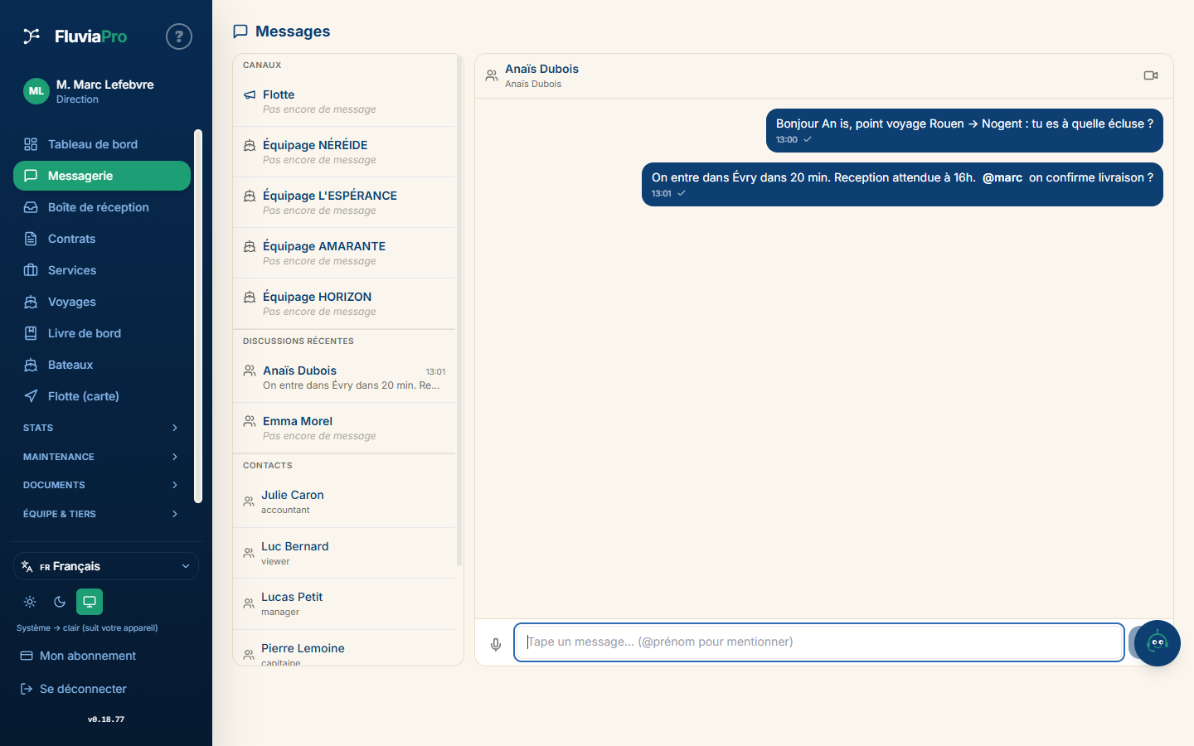Image resolution: width=1194 pixels, height=746 pixels.
Task: Open Services in sidebar
Action: [x=102, y=270]
